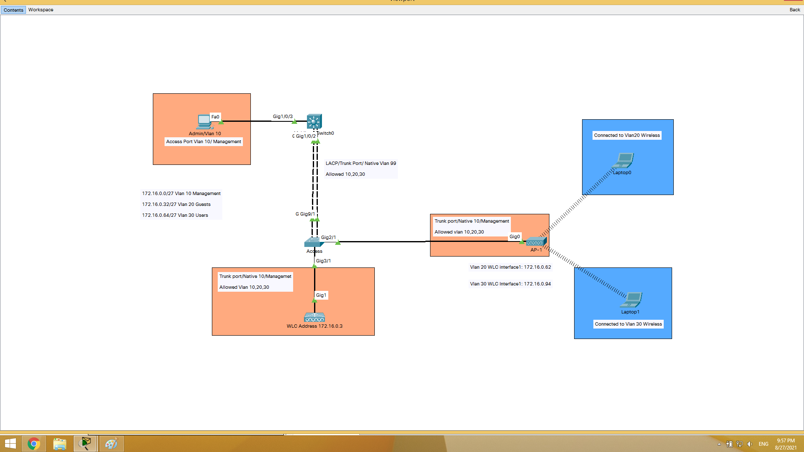Click the Back button
This screenshot has width=804, height=452.
tap(794, 10)
